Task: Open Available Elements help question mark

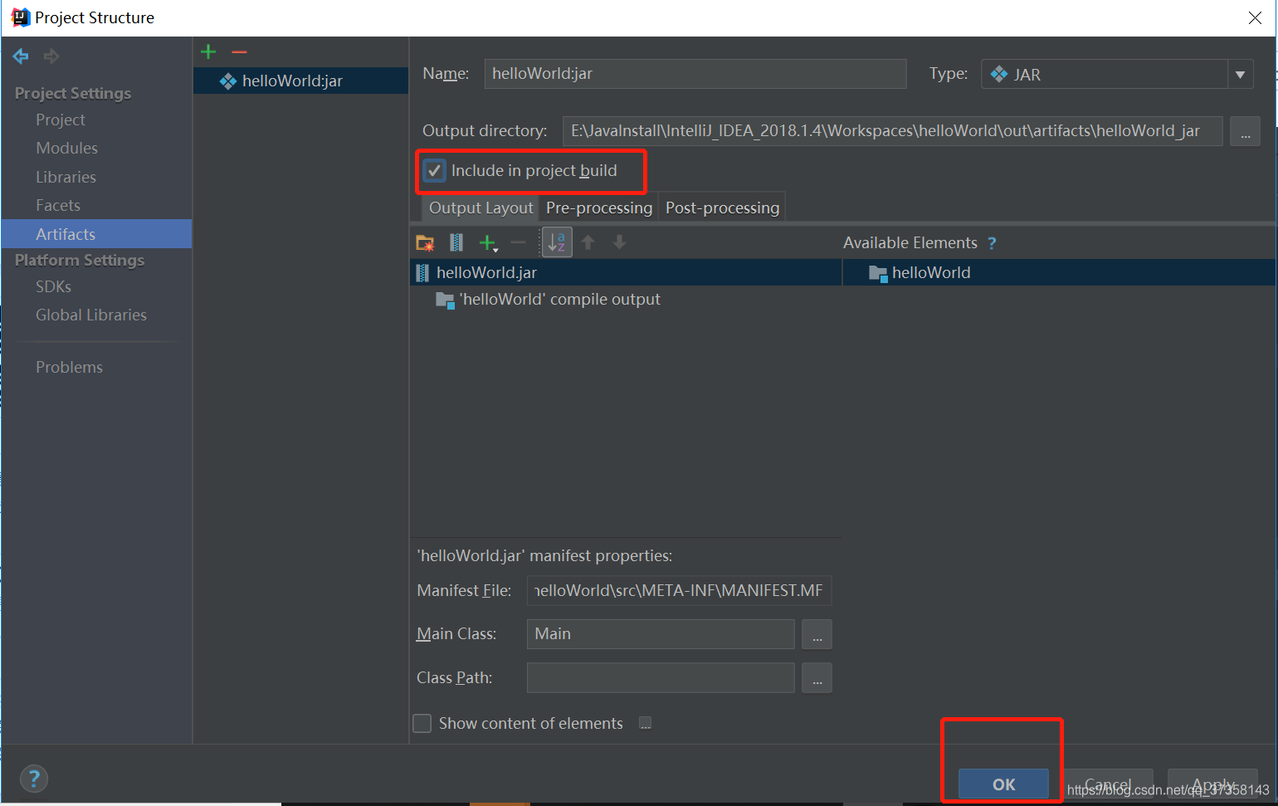Action: (x=992, y=243)
